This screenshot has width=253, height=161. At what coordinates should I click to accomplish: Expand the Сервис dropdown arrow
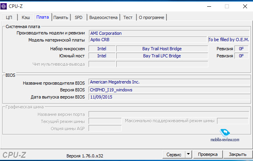(x=188, y=155)
